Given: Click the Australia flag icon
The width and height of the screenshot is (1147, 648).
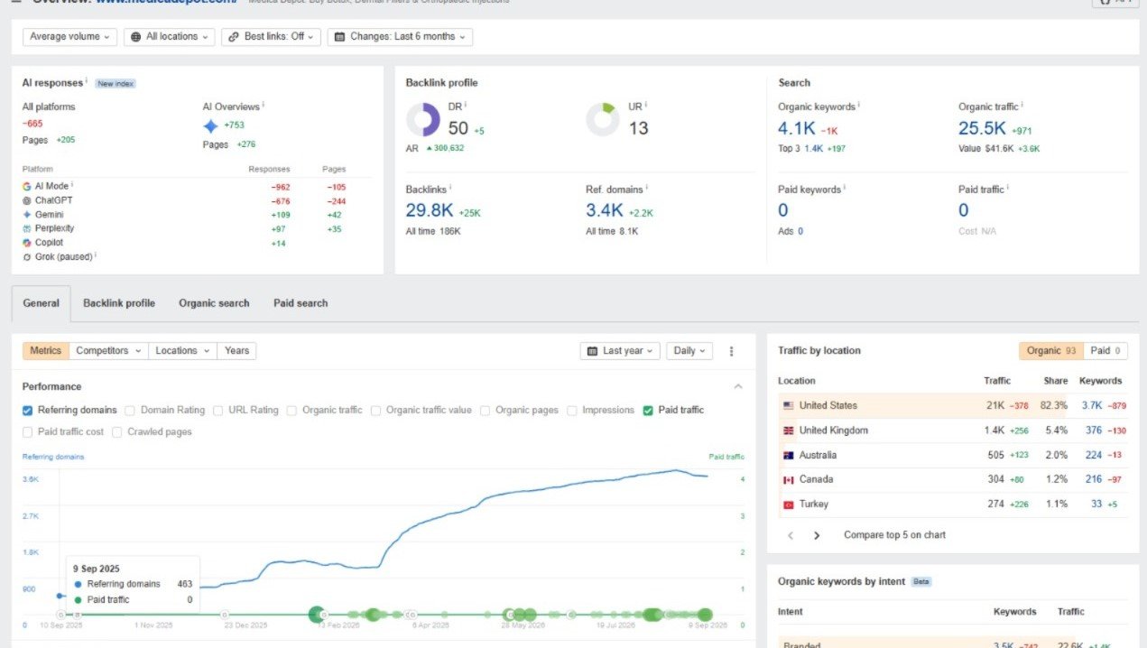Looking at the screenshot, I should [x=788, y=456].
